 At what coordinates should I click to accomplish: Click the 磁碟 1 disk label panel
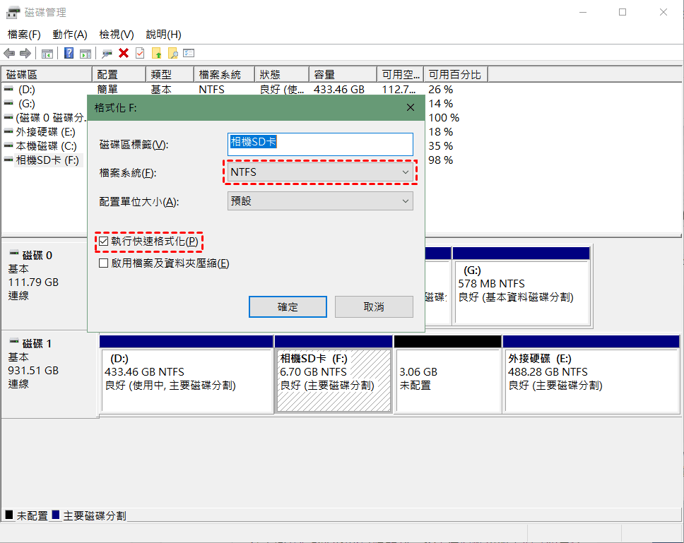(49, 374)
